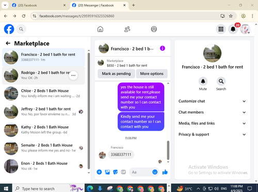
Task: Open the Groups icon in top navigation
Action: pyautogui.click(x=154, y=29)
